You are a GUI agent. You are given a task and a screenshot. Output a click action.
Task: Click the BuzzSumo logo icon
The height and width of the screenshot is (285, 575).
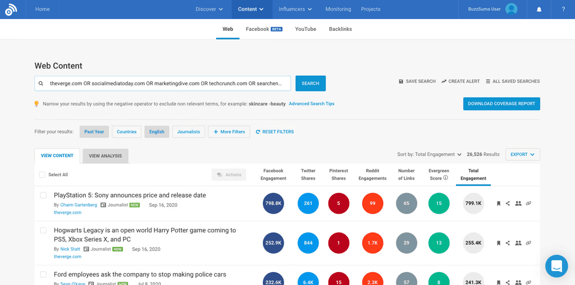10,9
